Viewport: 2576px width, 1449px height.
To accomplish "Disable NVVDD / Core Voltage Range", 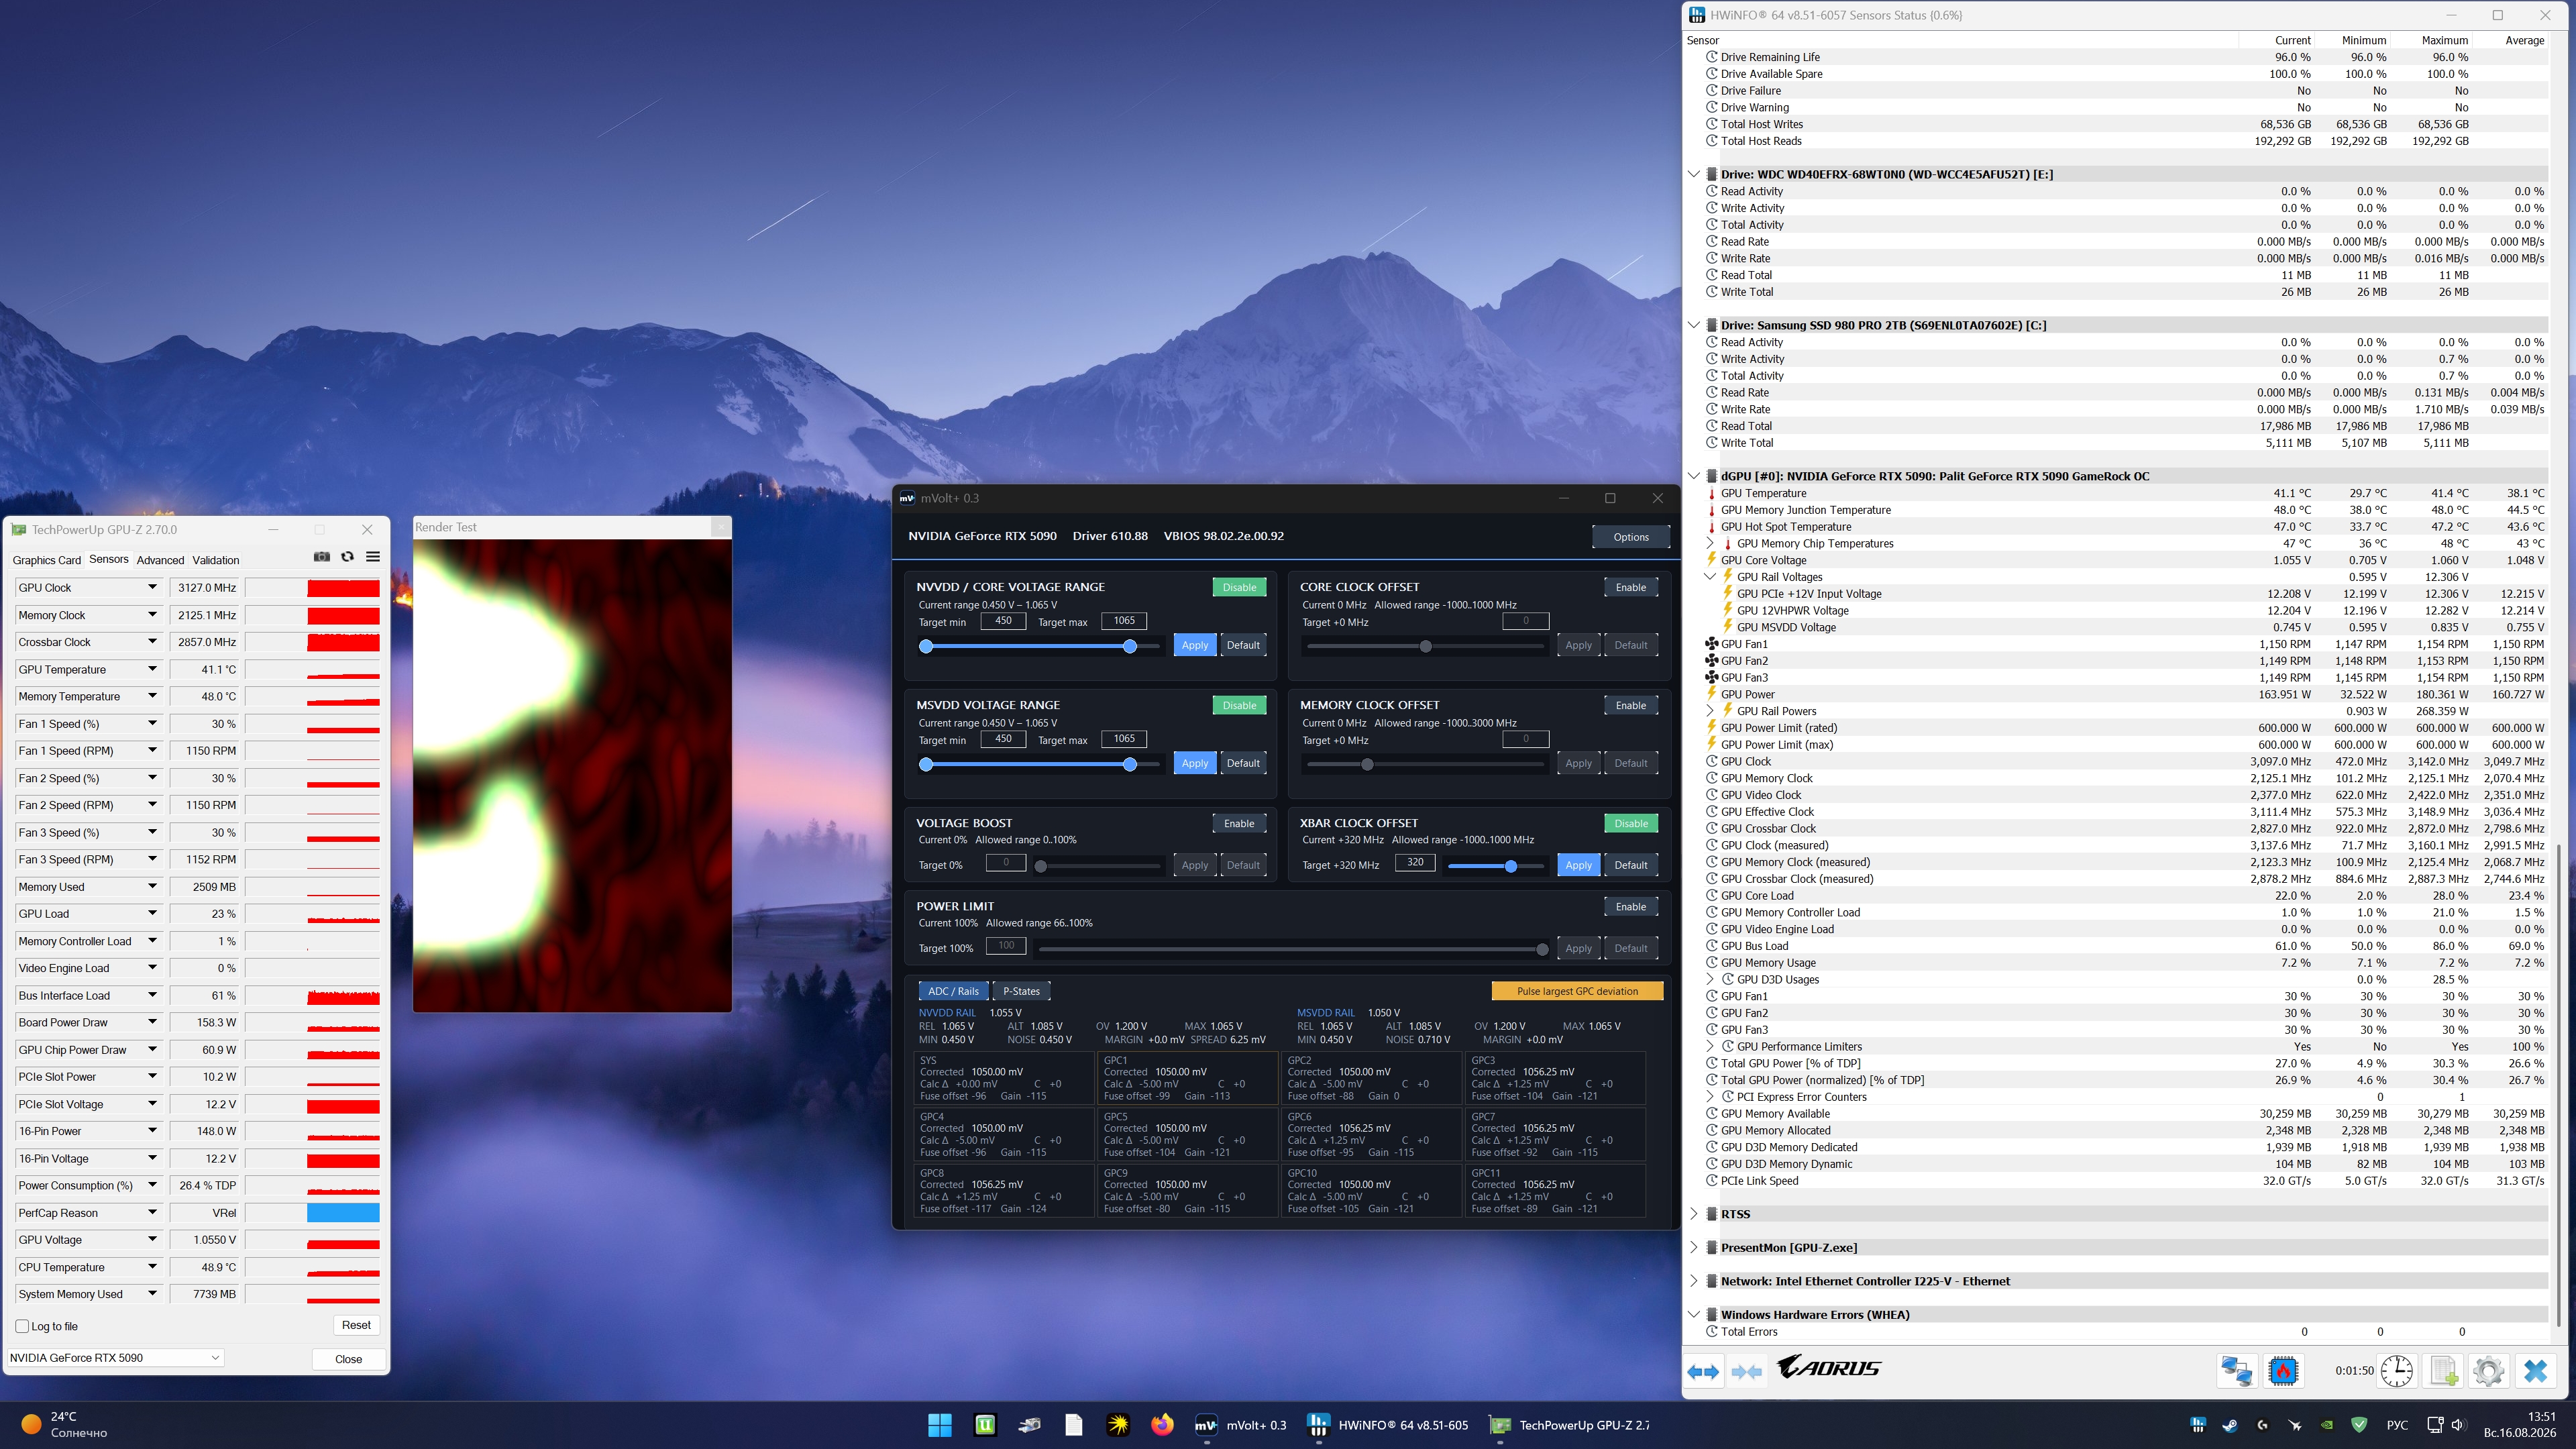I will tap(1239, 587).
